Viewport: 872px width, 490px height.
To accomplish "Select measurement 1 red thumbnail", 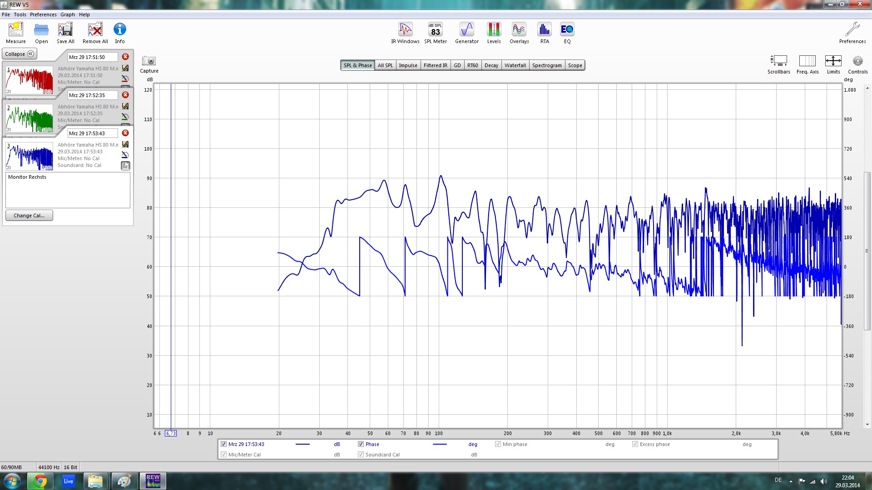I will point(30,80).
